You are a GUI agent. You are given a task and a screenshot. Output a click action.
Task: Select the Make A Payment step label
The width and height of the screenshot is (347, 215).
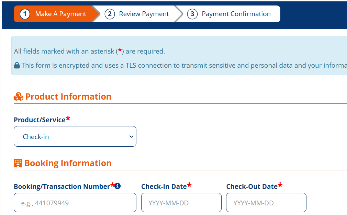point(61,14)
